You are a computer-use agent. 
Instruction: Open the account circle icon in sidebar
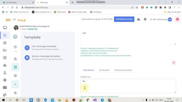(x=5, y=43)
